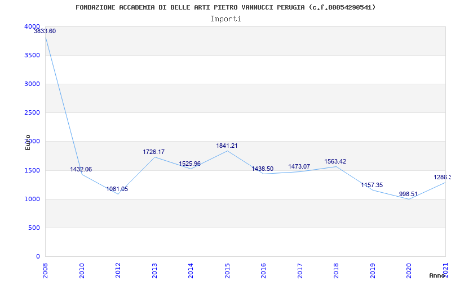The height and width of the screenshot is (281, 451).
Task: Select the 2015 year axis label
Action: pyautogui.click(x=227, y=270)
